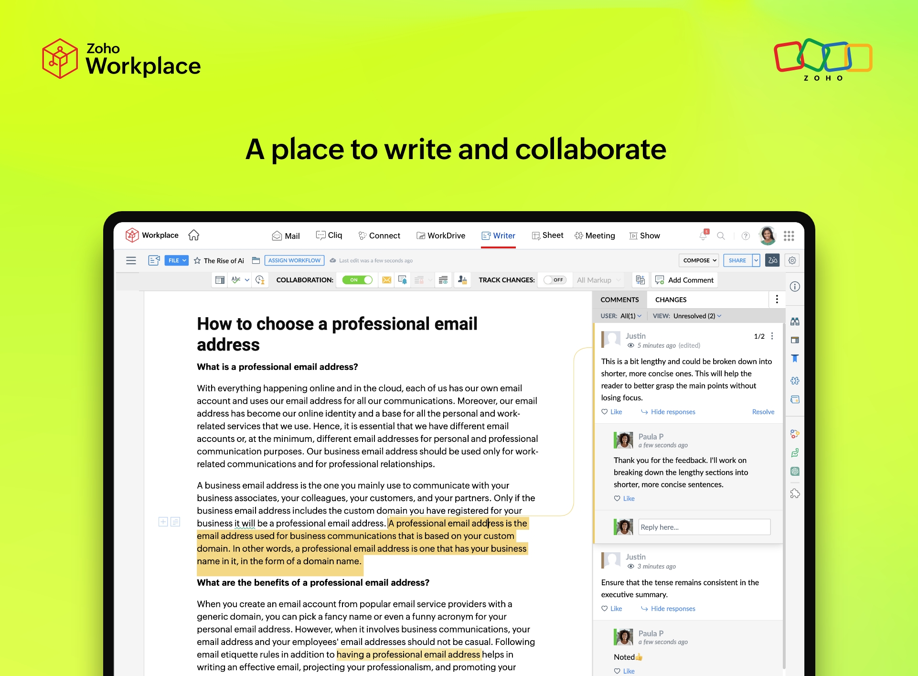This screenshot has width=918, height=676.
Task: Click the Reply here input field
Action: pos(704,527)
